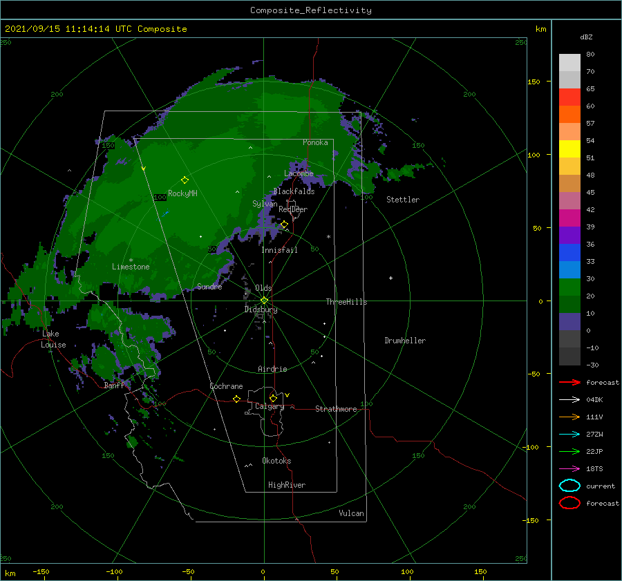Click the yellow diamond marker near RockyMH
622x581 pixels.
pyautogui.click(x=185, y=180)
